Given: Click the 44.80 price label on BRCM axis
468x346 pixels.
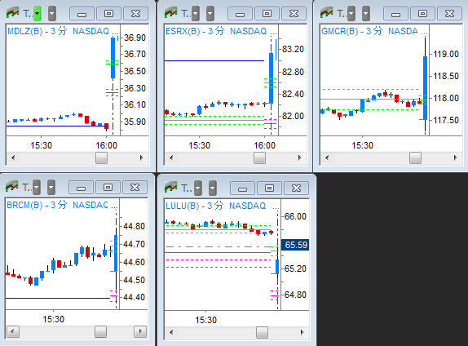Looking at the screenshot, I should (134, 226).
